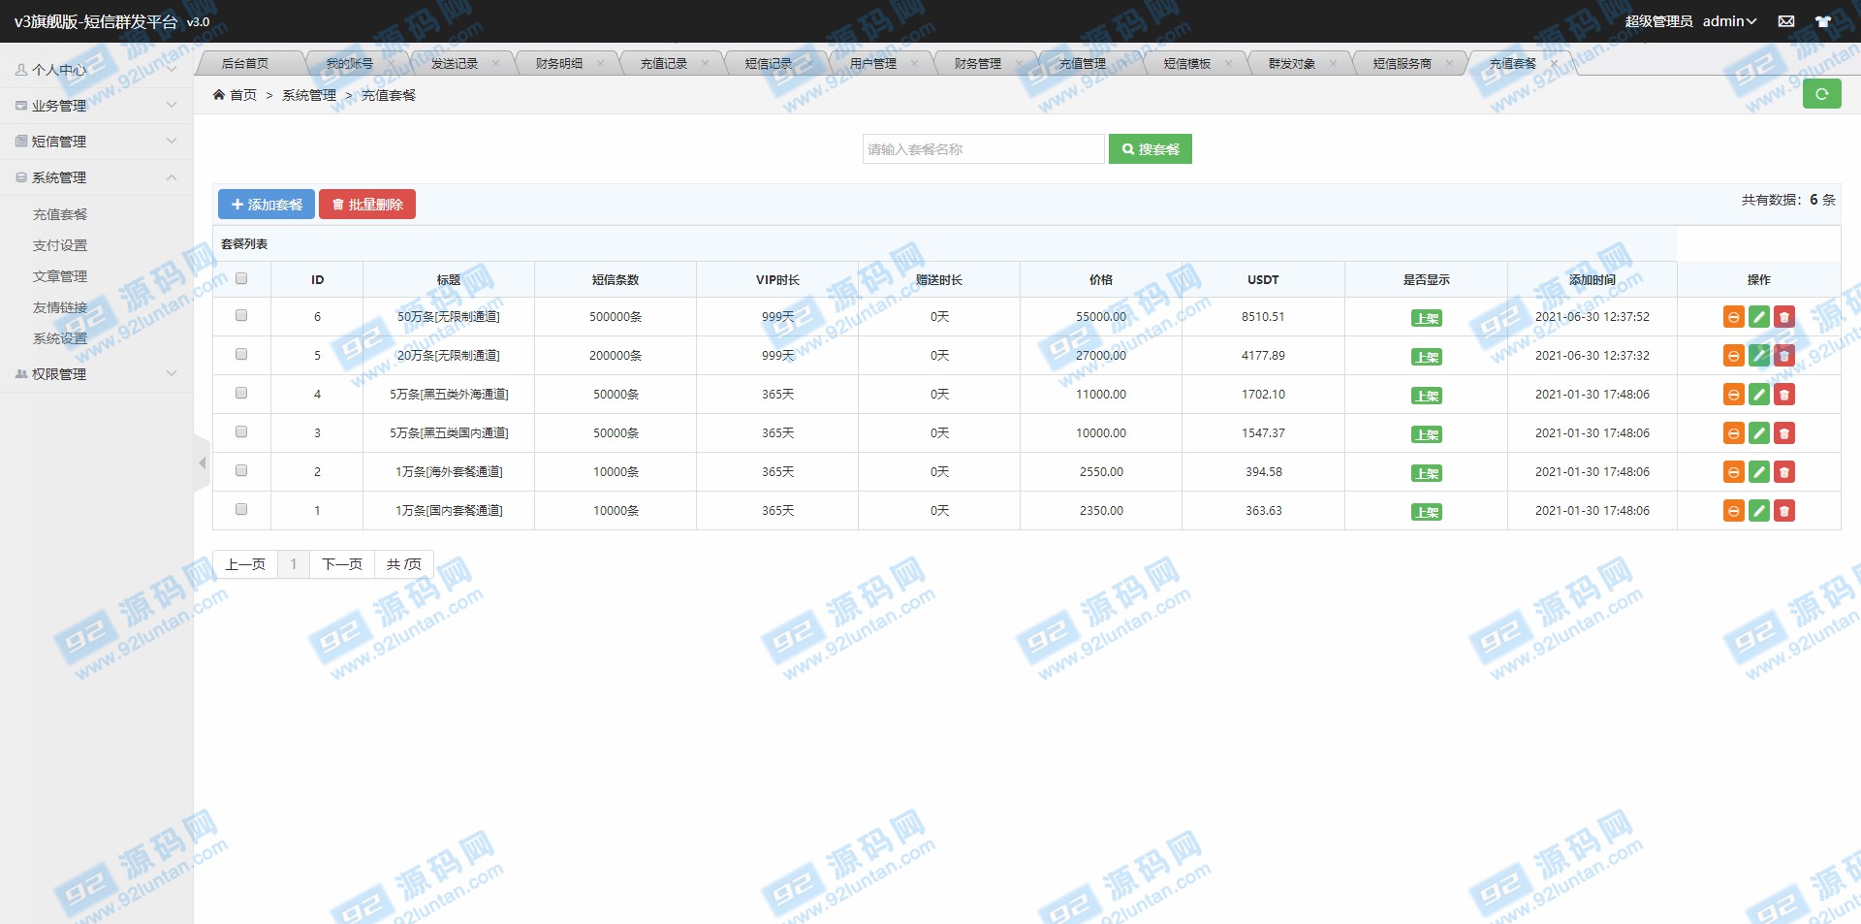Click red trash icon for package ID 2
1861x924 pixels.
[x=1784, y=472]
